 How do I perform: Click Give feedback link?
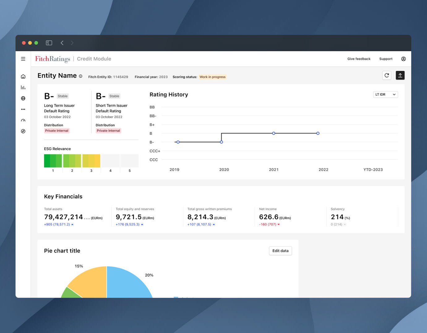359,59
